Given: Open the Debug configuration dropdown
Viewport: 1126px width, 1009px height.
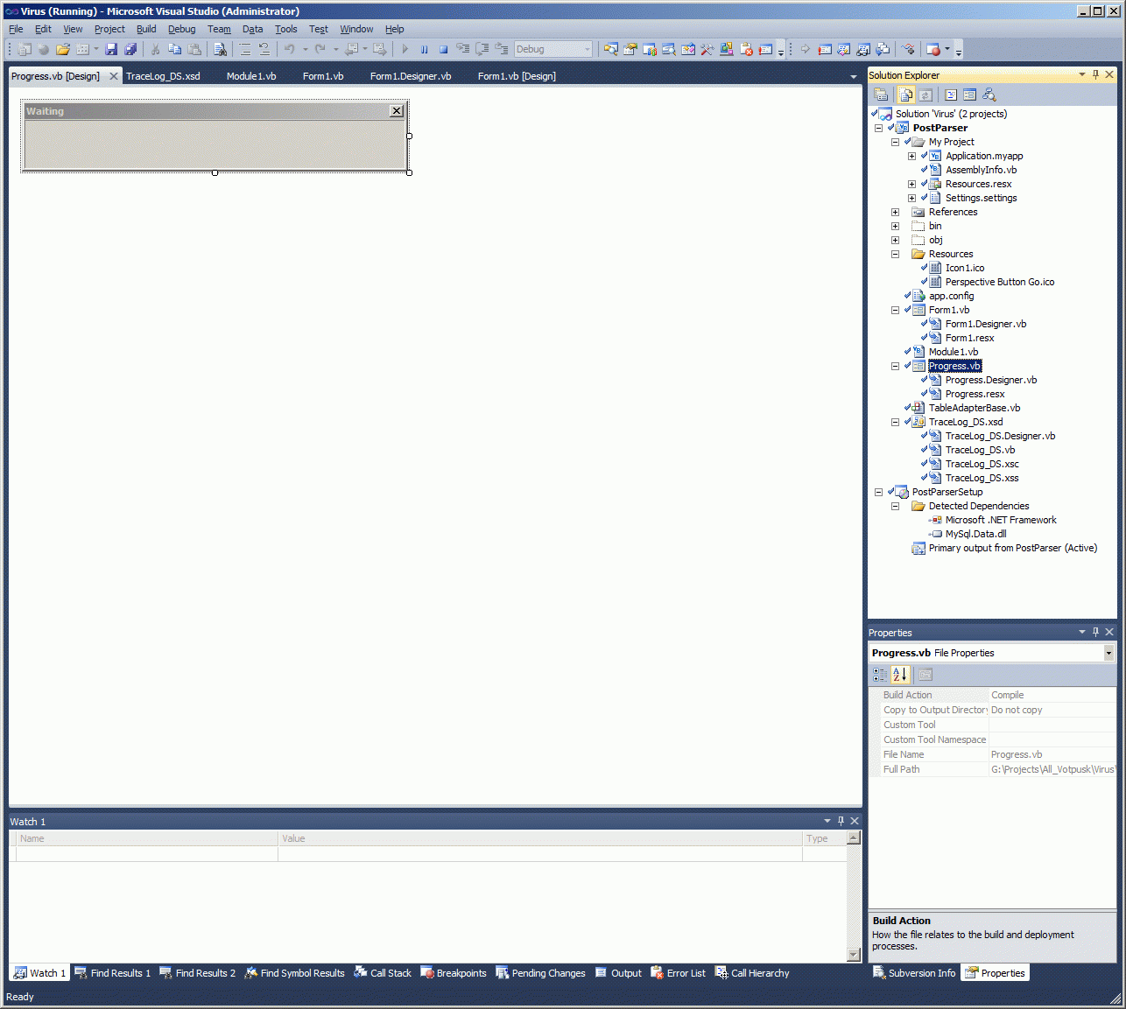Looking at the screenshot, I should [588, 49].
